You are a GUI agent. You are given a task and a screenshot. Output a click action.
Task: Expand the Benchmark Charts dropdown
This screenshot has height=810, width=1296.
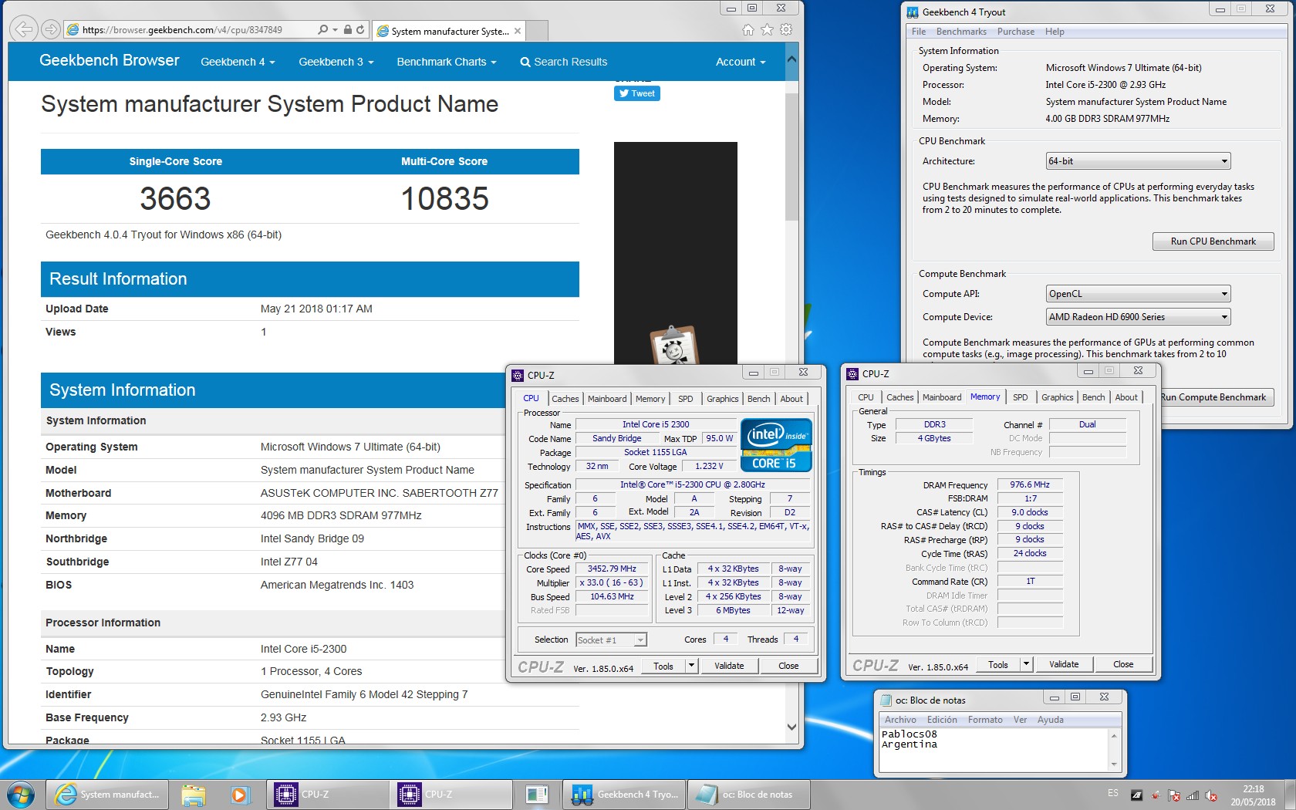447,62
